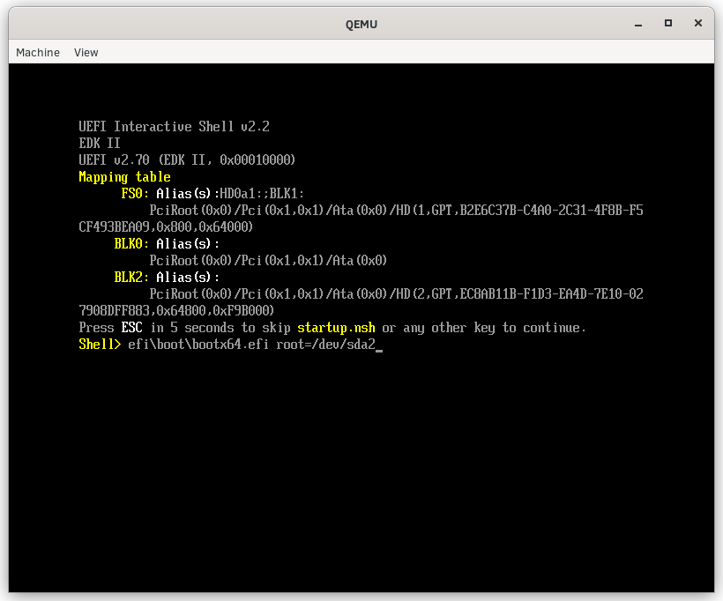The height and width of the screenshot is (601, 723).
Task: Click the BLK0 device path 'PciRoot(0x0)/Pci(0x1,0x1)/Ata(0x0)'
Action: pos(268,260)
